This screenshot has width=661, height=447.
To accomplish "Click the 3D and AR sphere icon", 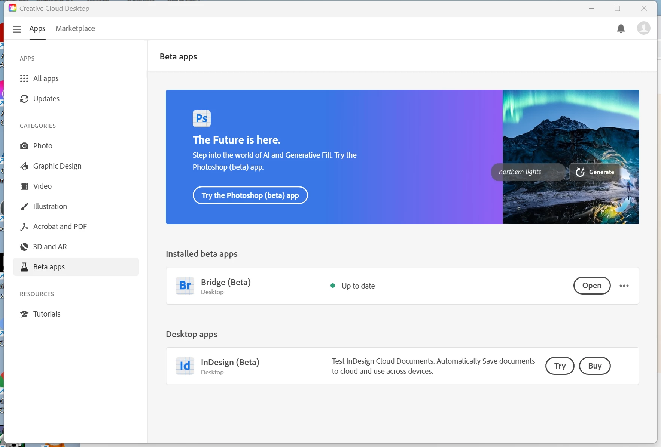I will click(24, 247).
